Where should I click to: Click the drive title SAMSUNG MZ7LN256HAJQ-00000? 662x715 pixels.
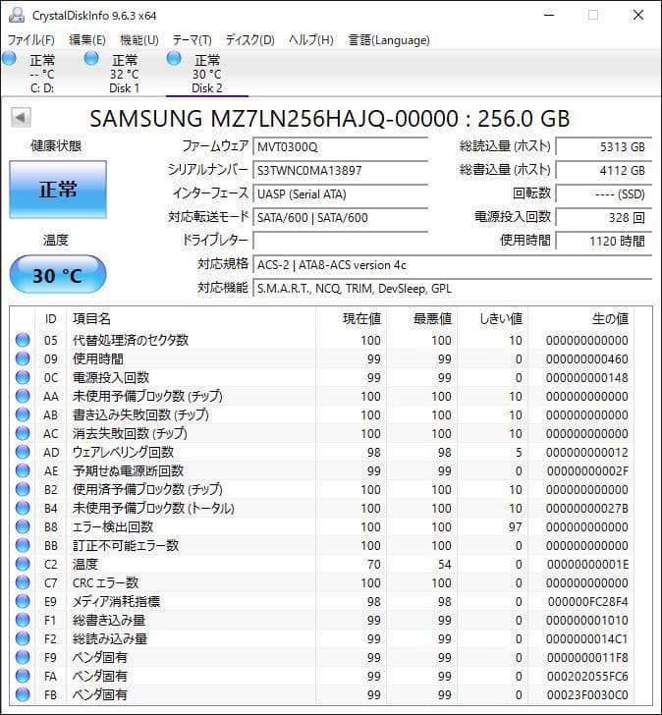tap(274, 119)
